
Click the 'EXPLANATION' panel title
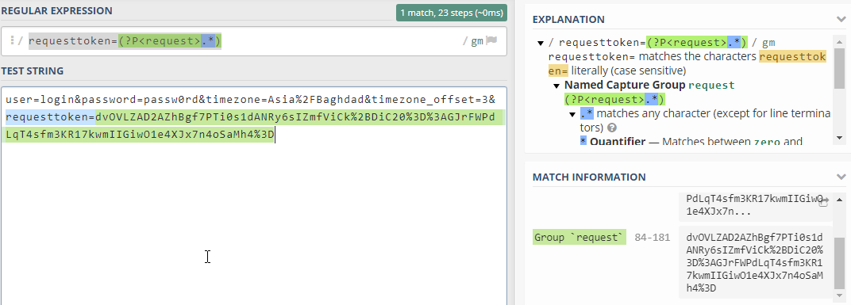pos(568,20)
